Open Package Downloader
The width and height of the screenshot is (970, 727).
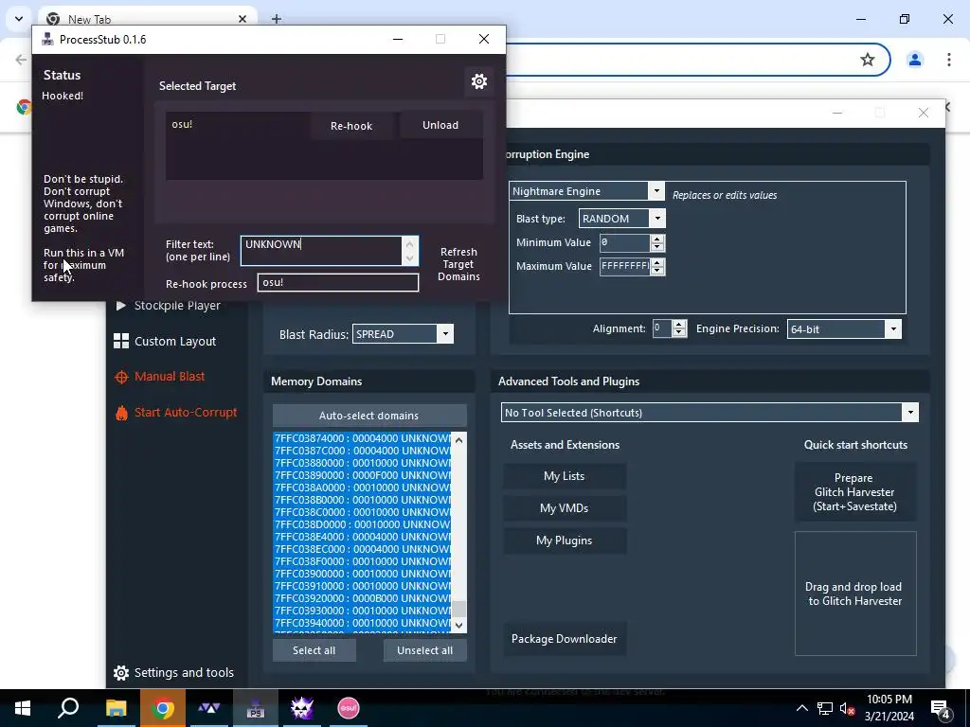565,639
